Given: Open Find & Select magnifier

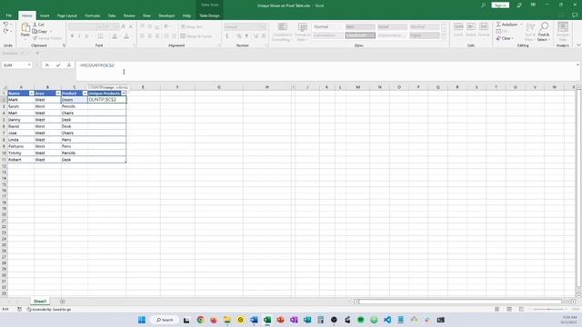Looking at the screenshot, I should click(544, 26).
